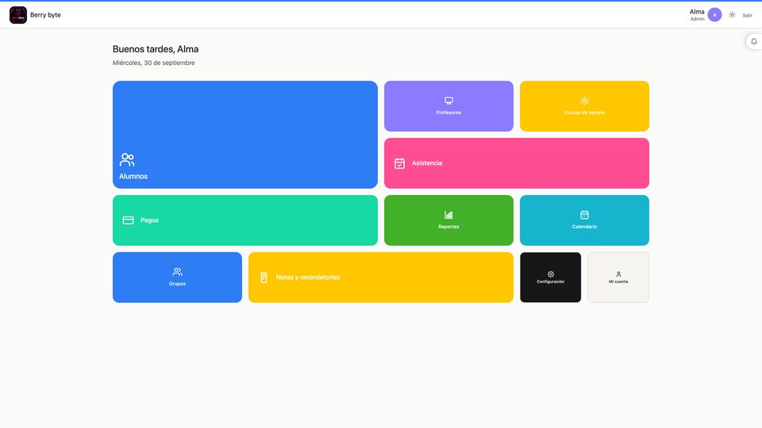This screenshot has height=428, width=762.
Task: Open the notifications bell
Action: tap(754, 42)
